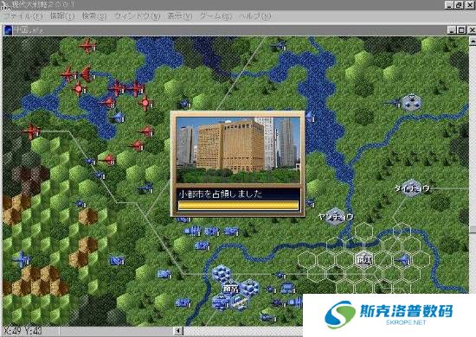The image size is (476, 337).
Task: Select the 南京 city label hex
Action: 231,289
